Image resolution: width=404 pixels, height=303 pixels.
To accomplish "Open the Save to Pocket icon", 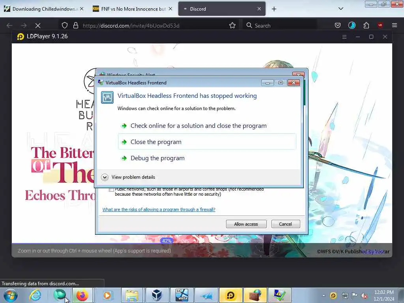I will point(338,25).
